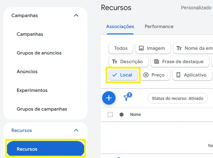Filter by Aplicativo chip

coord(192,75)
